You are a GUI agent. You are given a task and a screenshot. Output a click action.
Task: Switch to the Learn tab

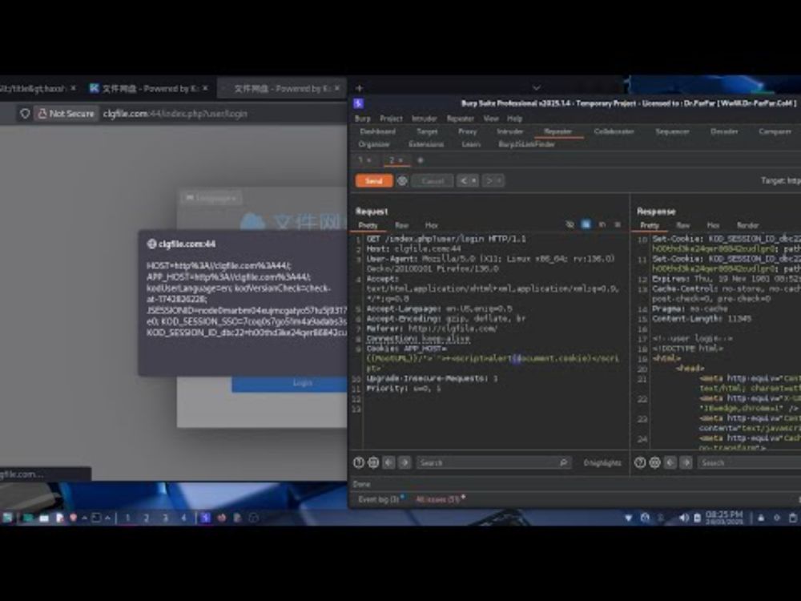pos(471,144)
